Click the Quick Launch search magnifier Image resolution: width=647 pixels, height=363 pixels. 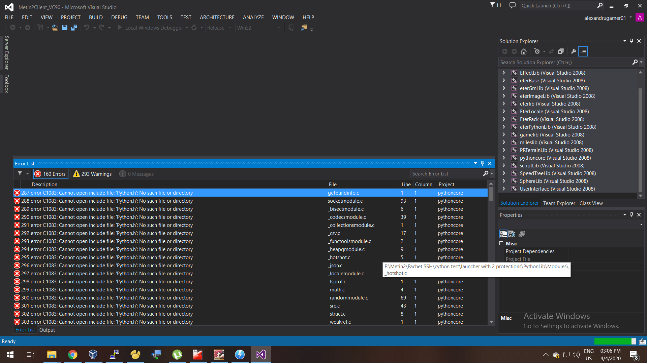pos(600,5)
